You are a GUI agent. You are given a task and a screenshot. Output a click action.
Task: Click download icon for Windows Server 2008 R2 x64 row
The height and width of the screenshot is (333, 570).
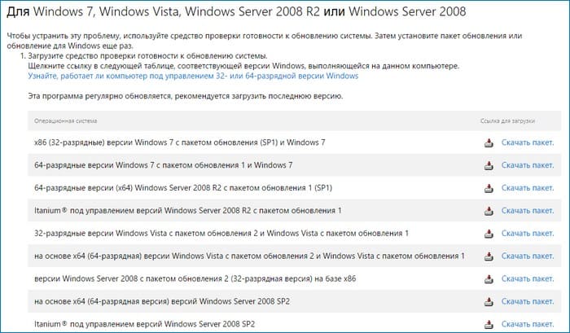click(489, 188)
